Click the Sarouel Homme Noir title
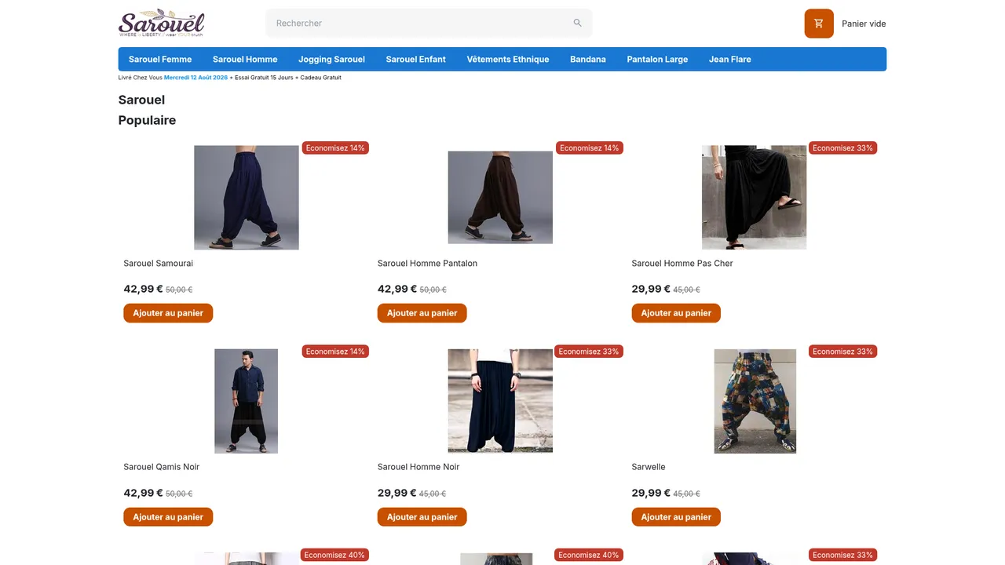 click(418, 467)
